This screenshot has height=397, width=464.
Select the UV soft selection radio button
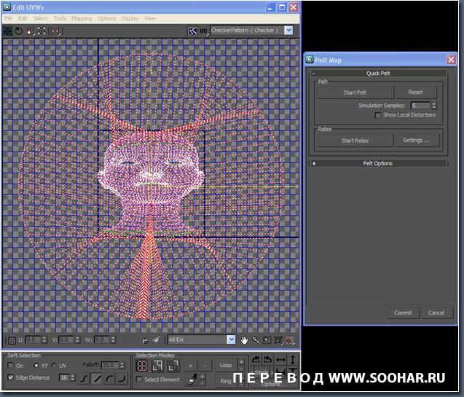55,365
